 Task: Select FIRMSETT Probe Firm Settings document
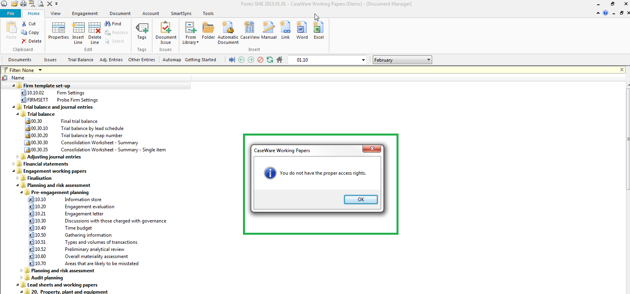pos(59,100)
